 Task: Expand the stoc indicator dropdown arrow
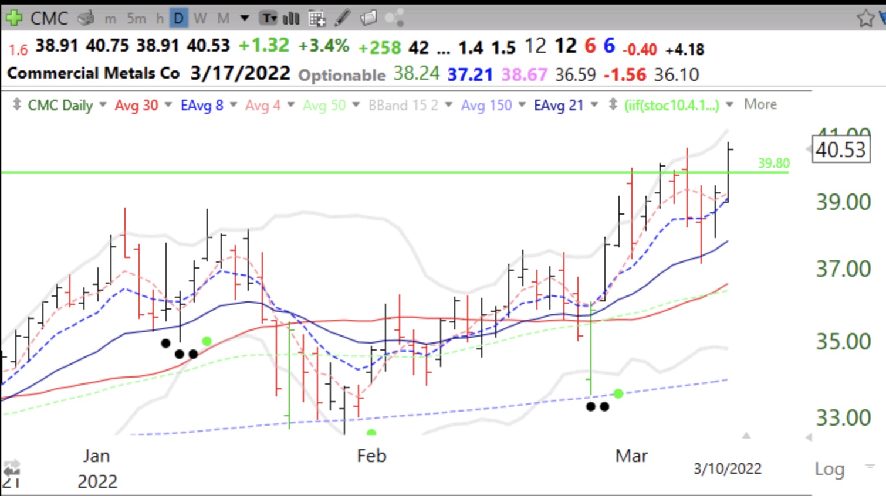click(x=729, y=105)
